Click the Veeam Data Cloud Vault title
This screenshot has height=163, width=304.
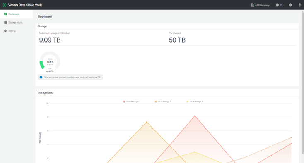pyautogui.click(x=25, y=5)
